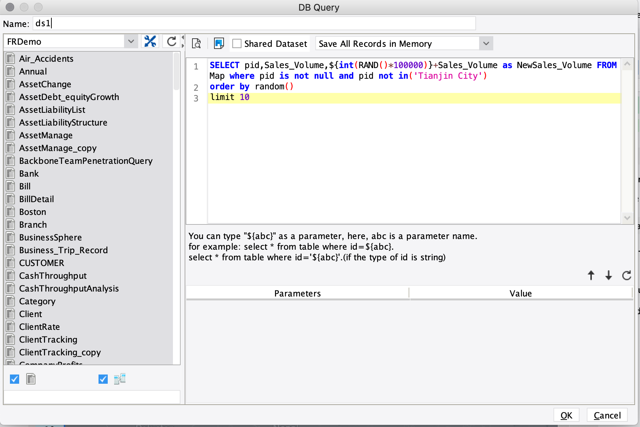Image resolution: width=640 pixels, height=427 pixels.
Task: Uncheck the tables filter checkbox
Action: (15, 379)
